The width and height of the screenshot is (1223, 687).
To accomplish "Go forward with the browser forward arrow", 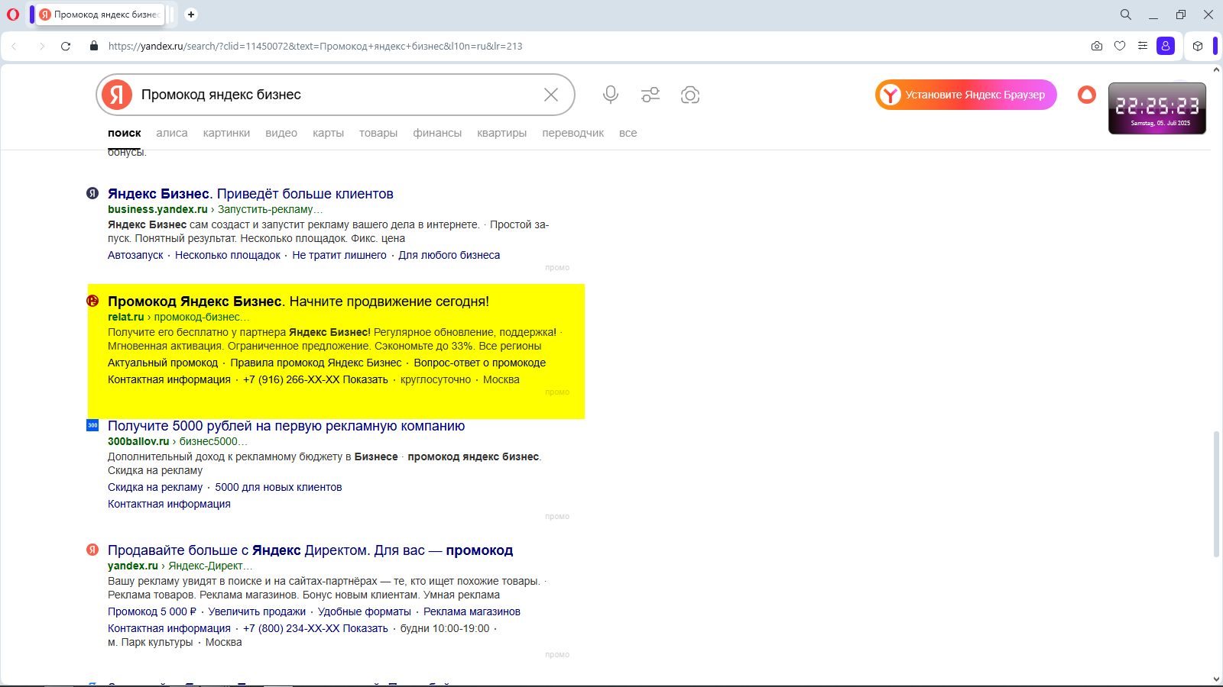I will click(41, 47).
